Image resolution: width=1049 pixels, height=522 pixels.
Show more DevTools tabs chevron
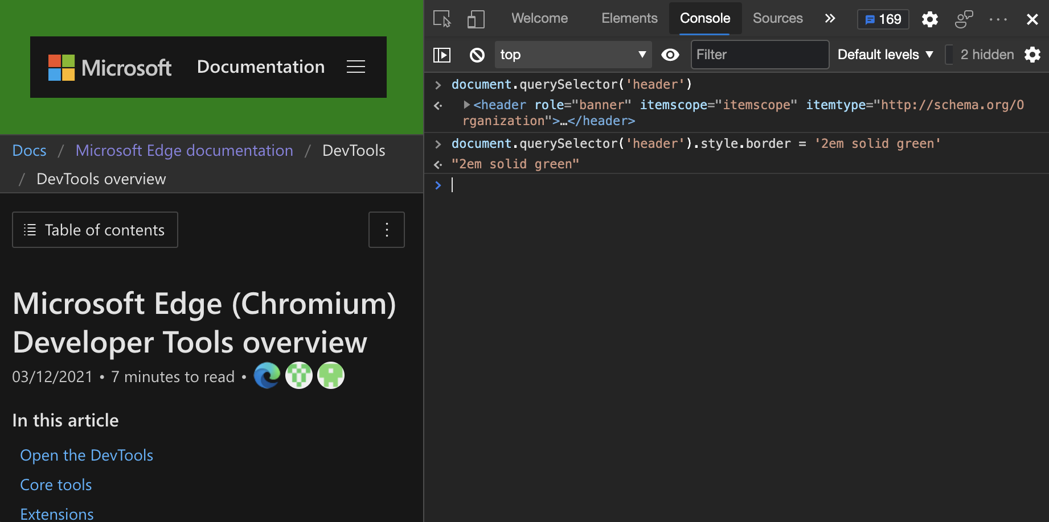[830, 18]
